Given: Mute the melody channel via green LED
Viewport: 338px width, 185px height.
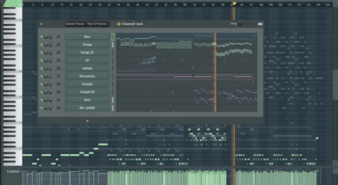Looking at the screenshot, I should click(41, 69).
